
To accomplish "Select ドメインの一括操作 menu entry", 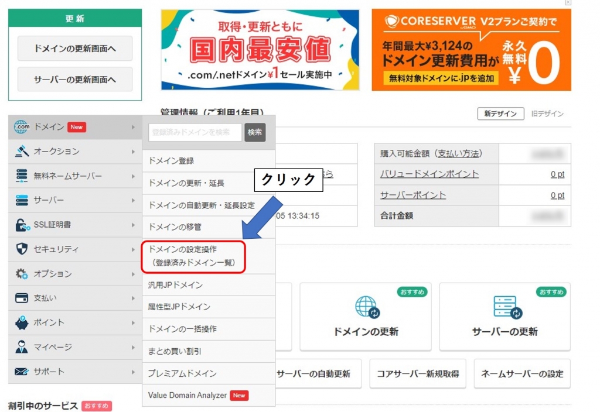I will pos(209,329).
